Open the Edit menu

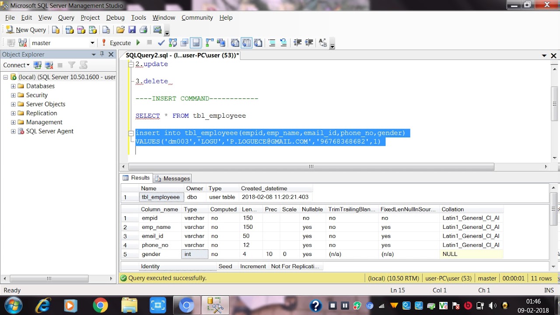(27, 17)
